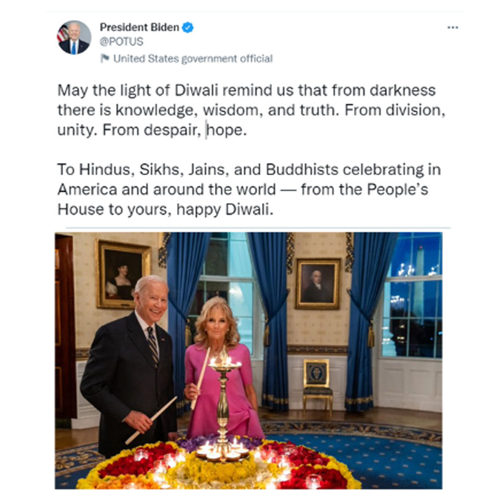
Task: Click the lit brass oil lamp in photo
Action: 223,401
